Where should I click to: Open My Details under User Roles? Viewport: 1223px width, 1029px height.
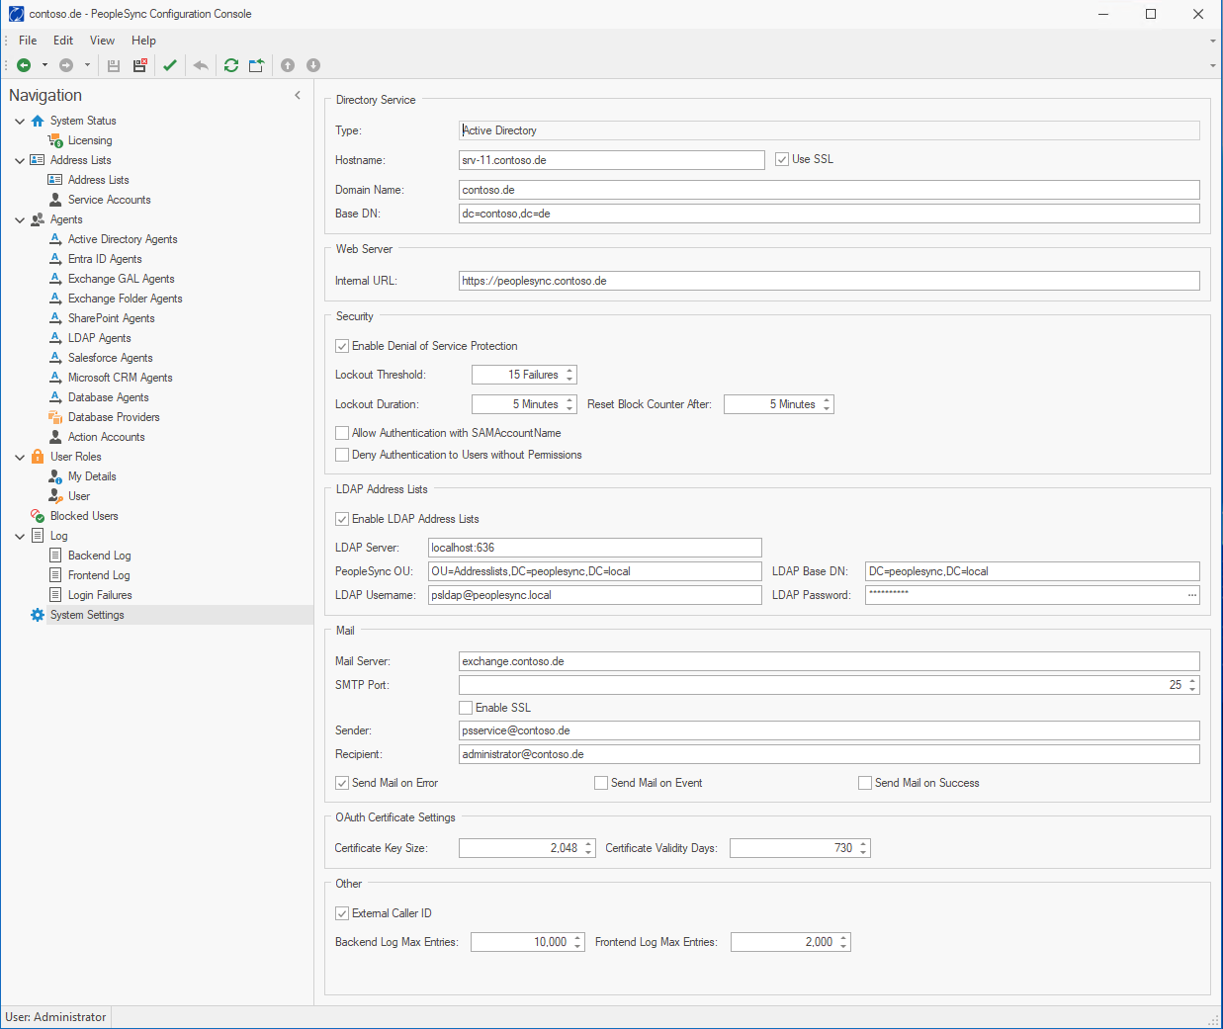[x=92, y=476]
